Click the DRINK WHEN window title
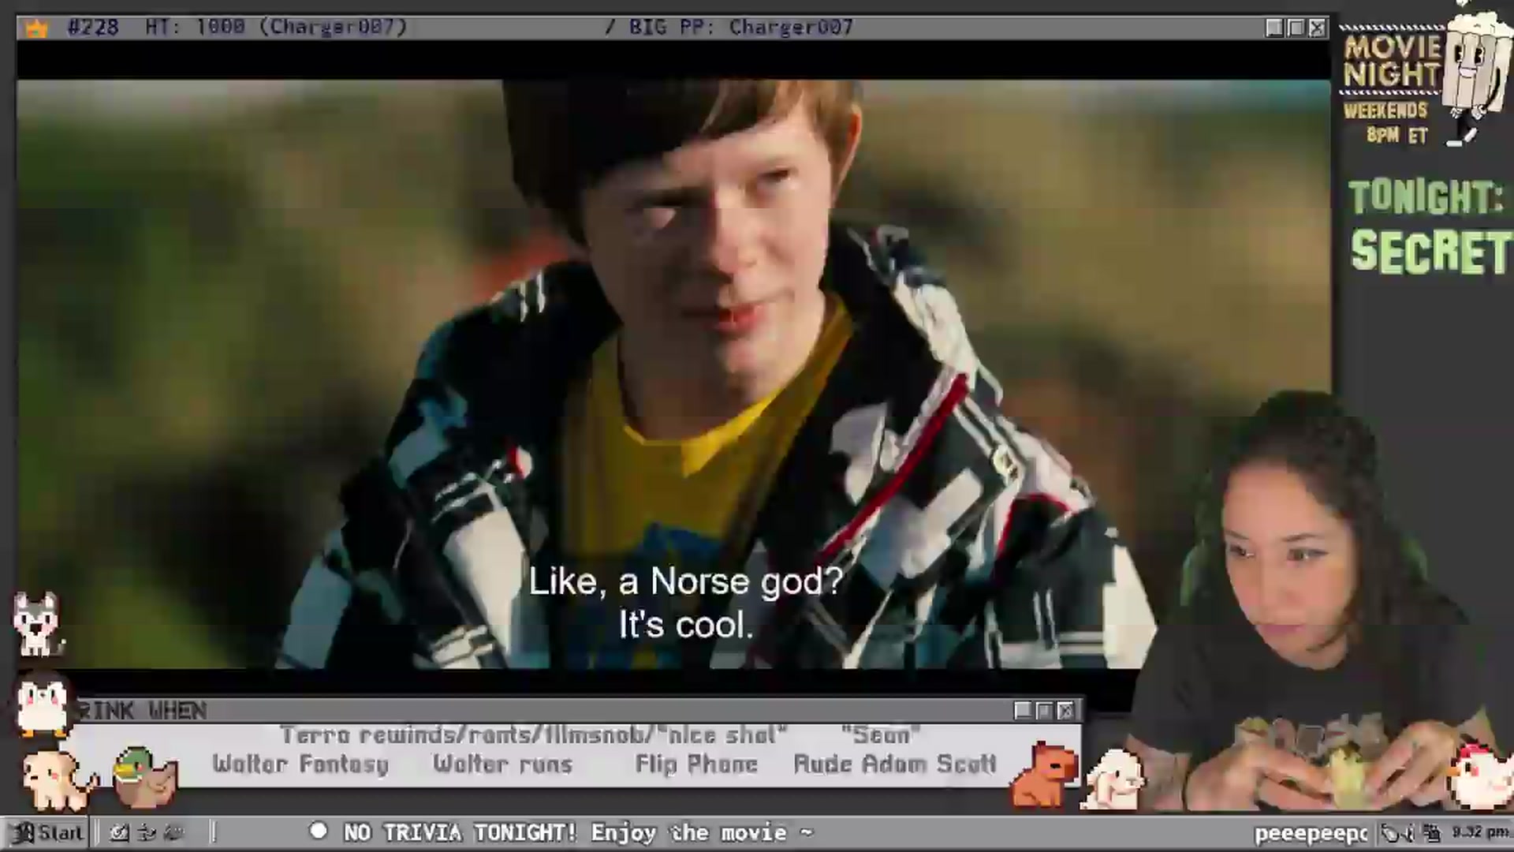Image resolution: width=1514 pixels, height=852 pixels. click(x=142, y=711)
